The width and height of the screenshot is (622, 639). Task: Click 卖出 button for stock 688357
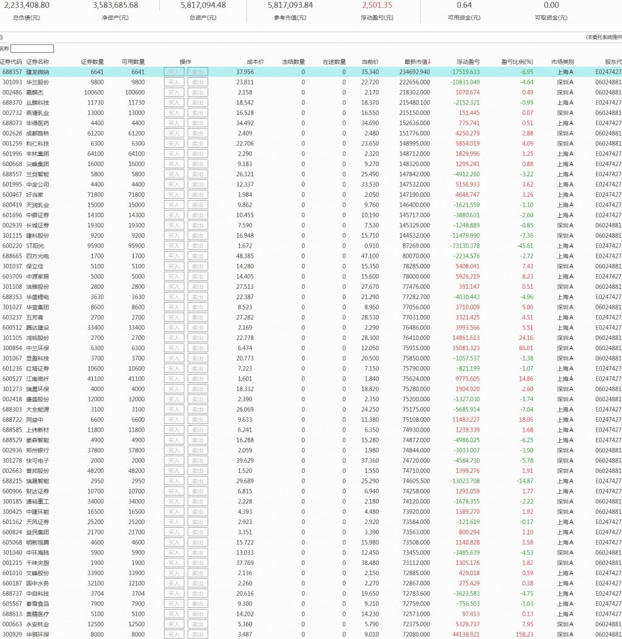(198, 72)
